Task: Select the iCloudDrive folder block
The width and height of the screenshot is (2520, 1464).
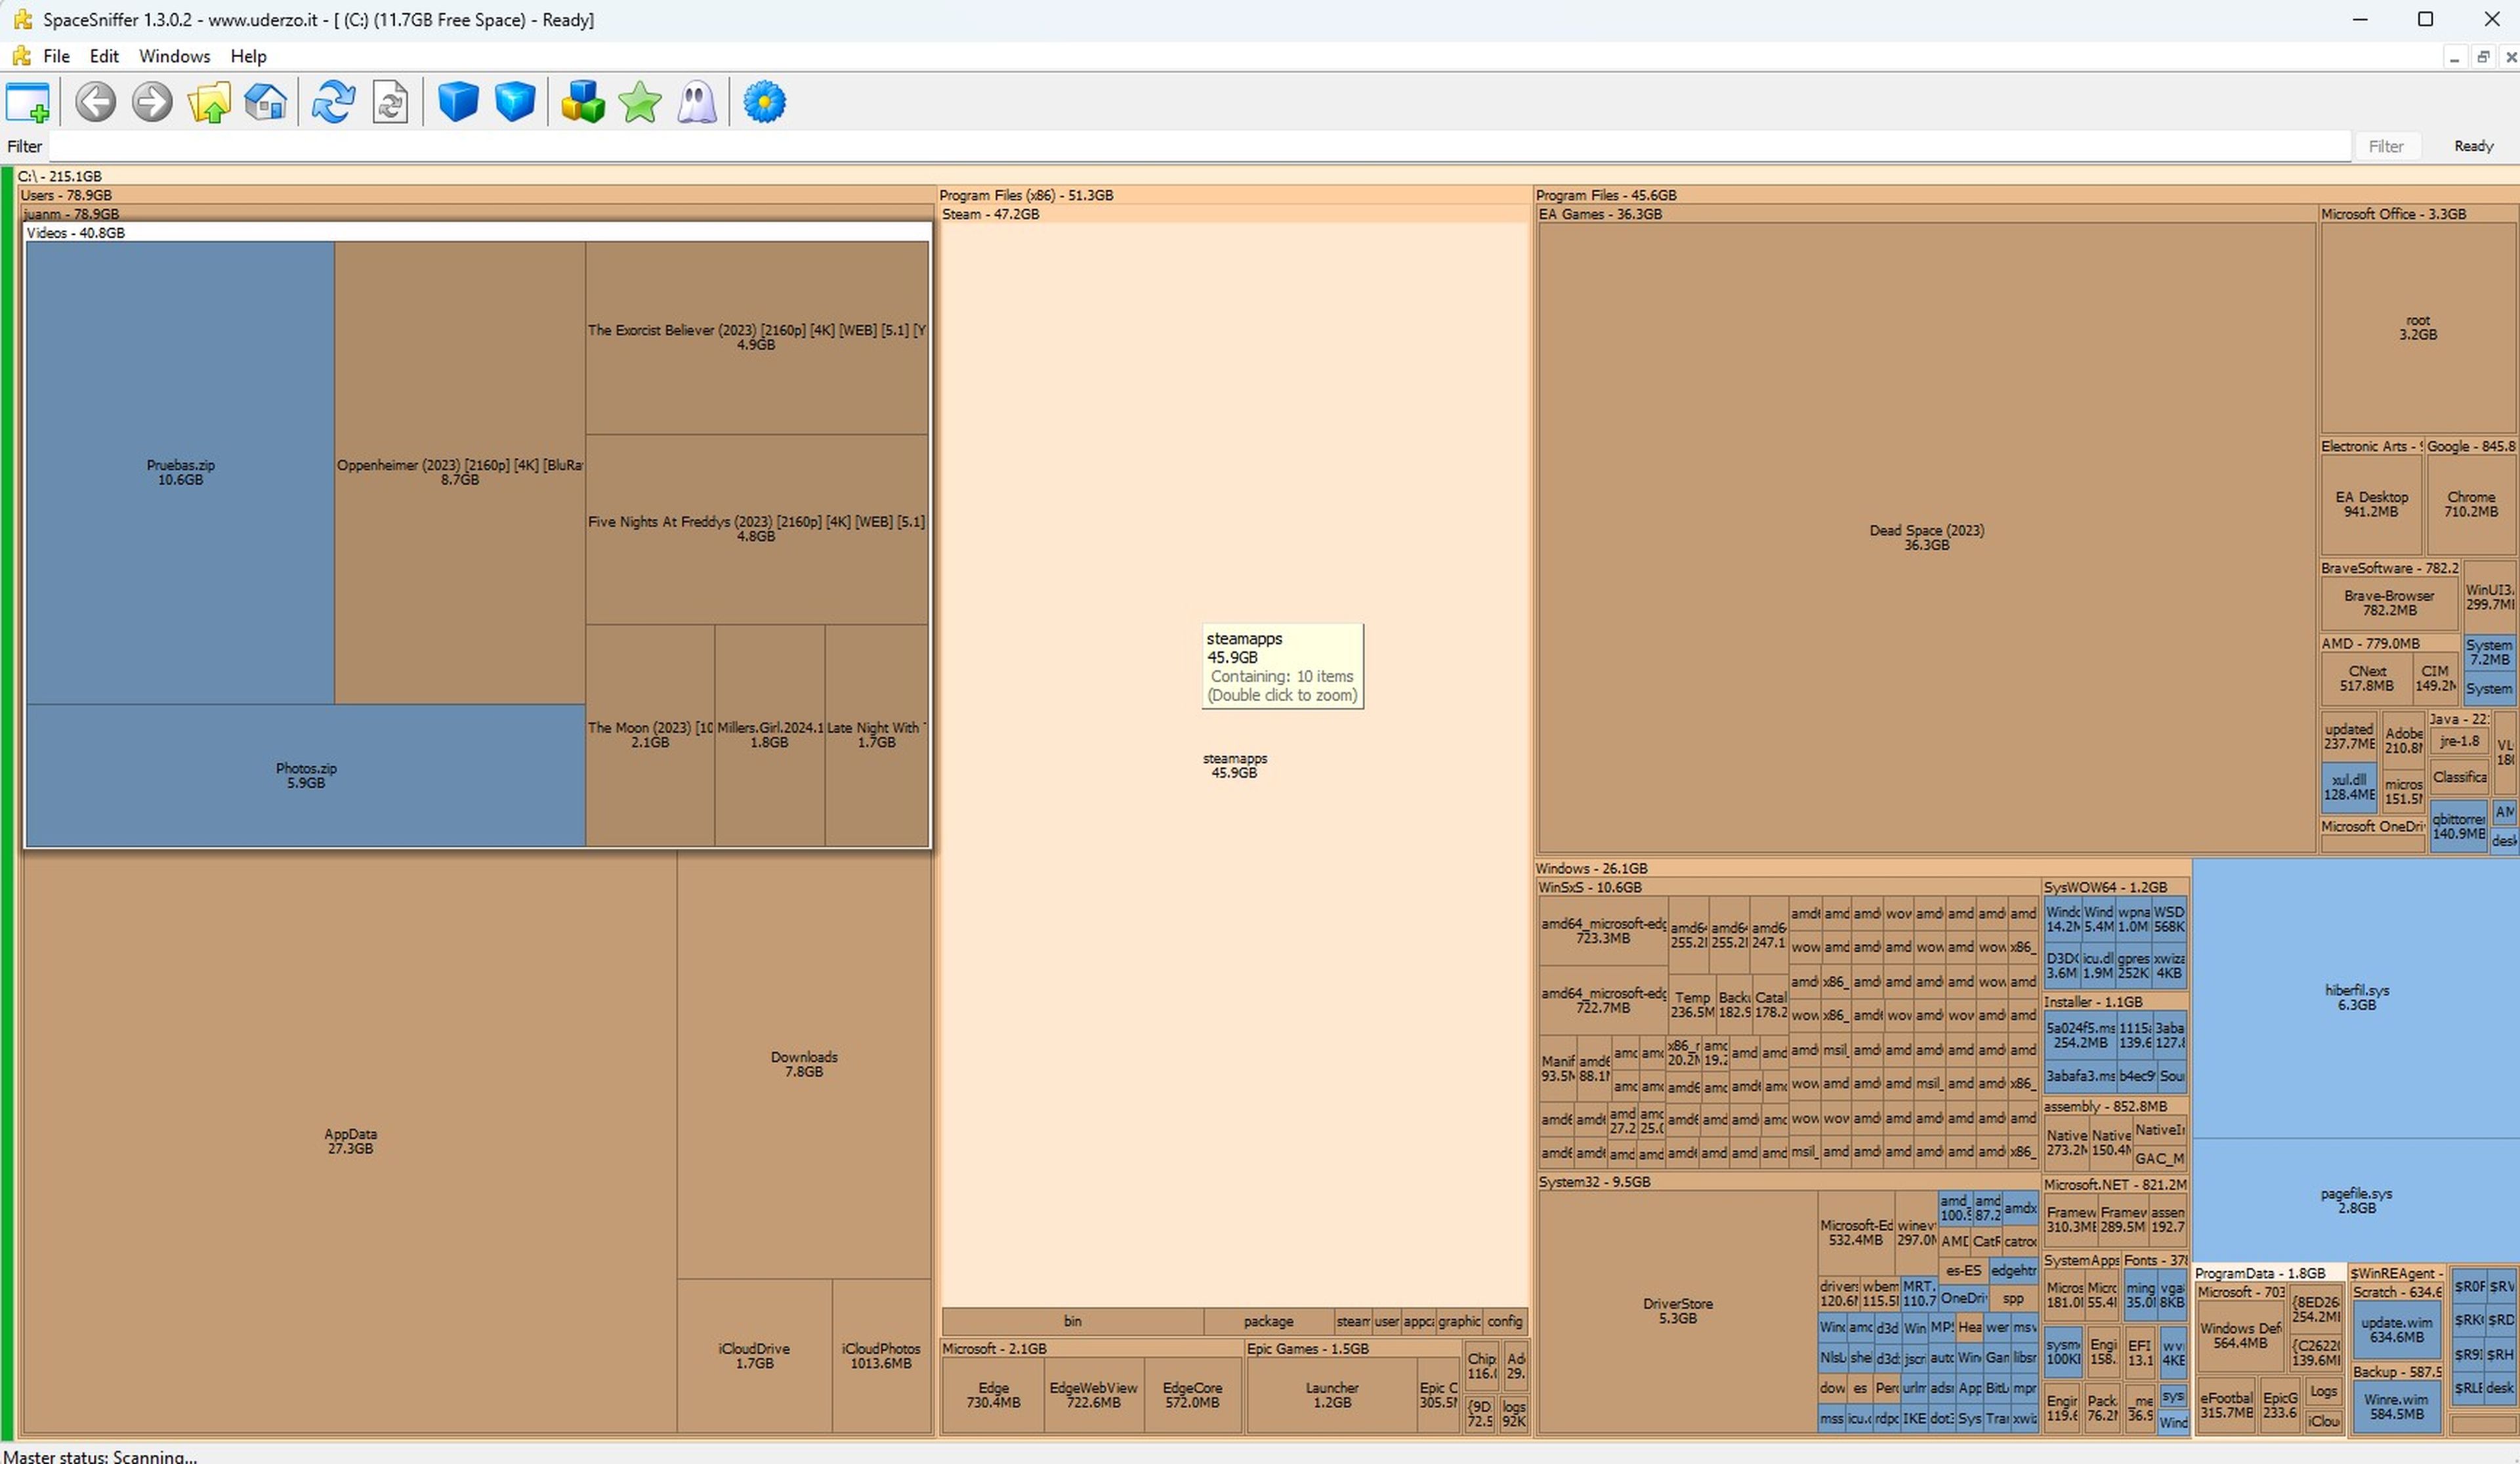Action: click(754, 1356)
